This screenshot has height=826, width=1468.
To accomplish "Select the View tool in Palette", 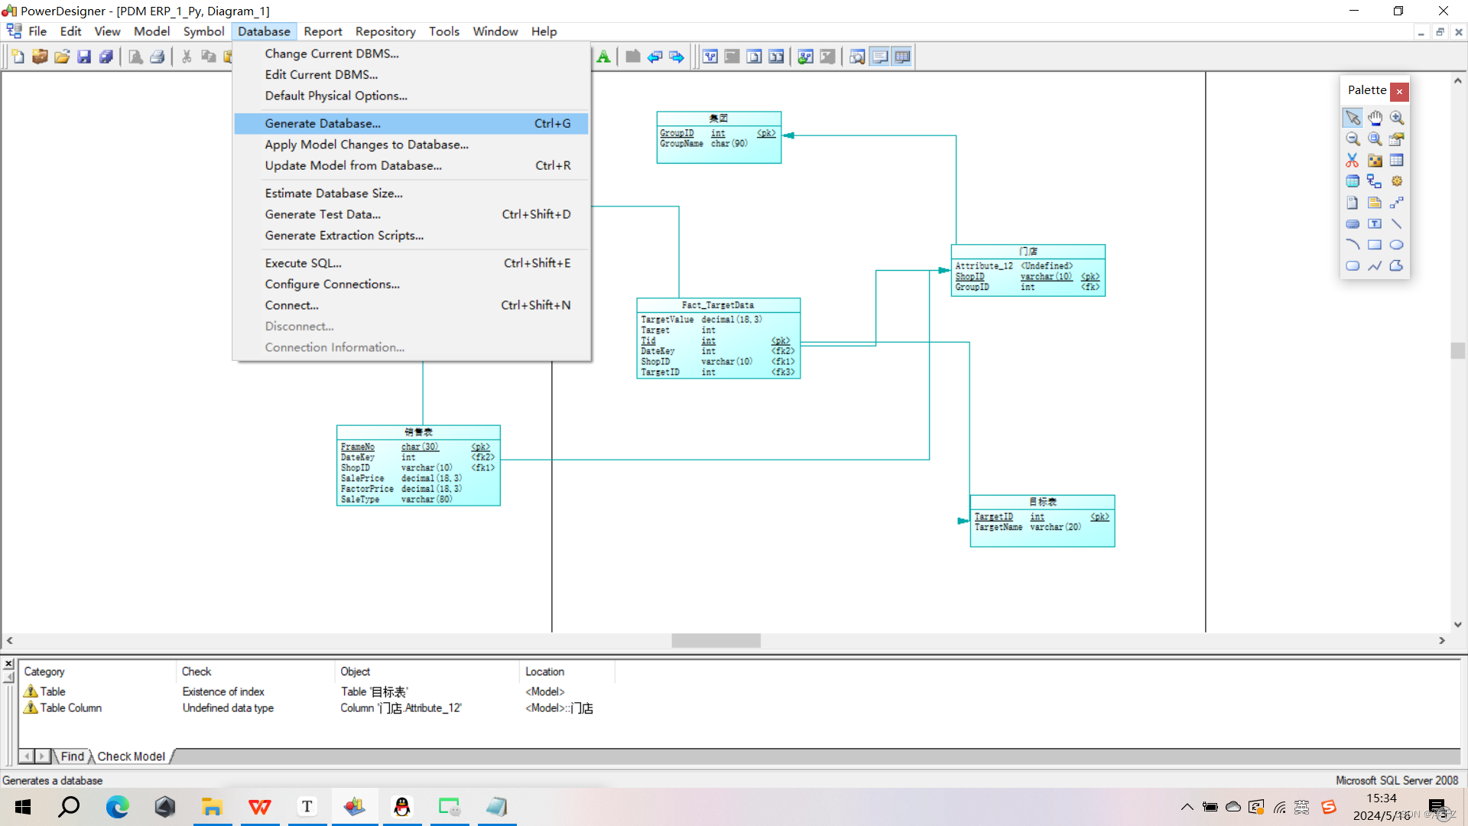I will pyautogui.click(x=1353, y=181).
